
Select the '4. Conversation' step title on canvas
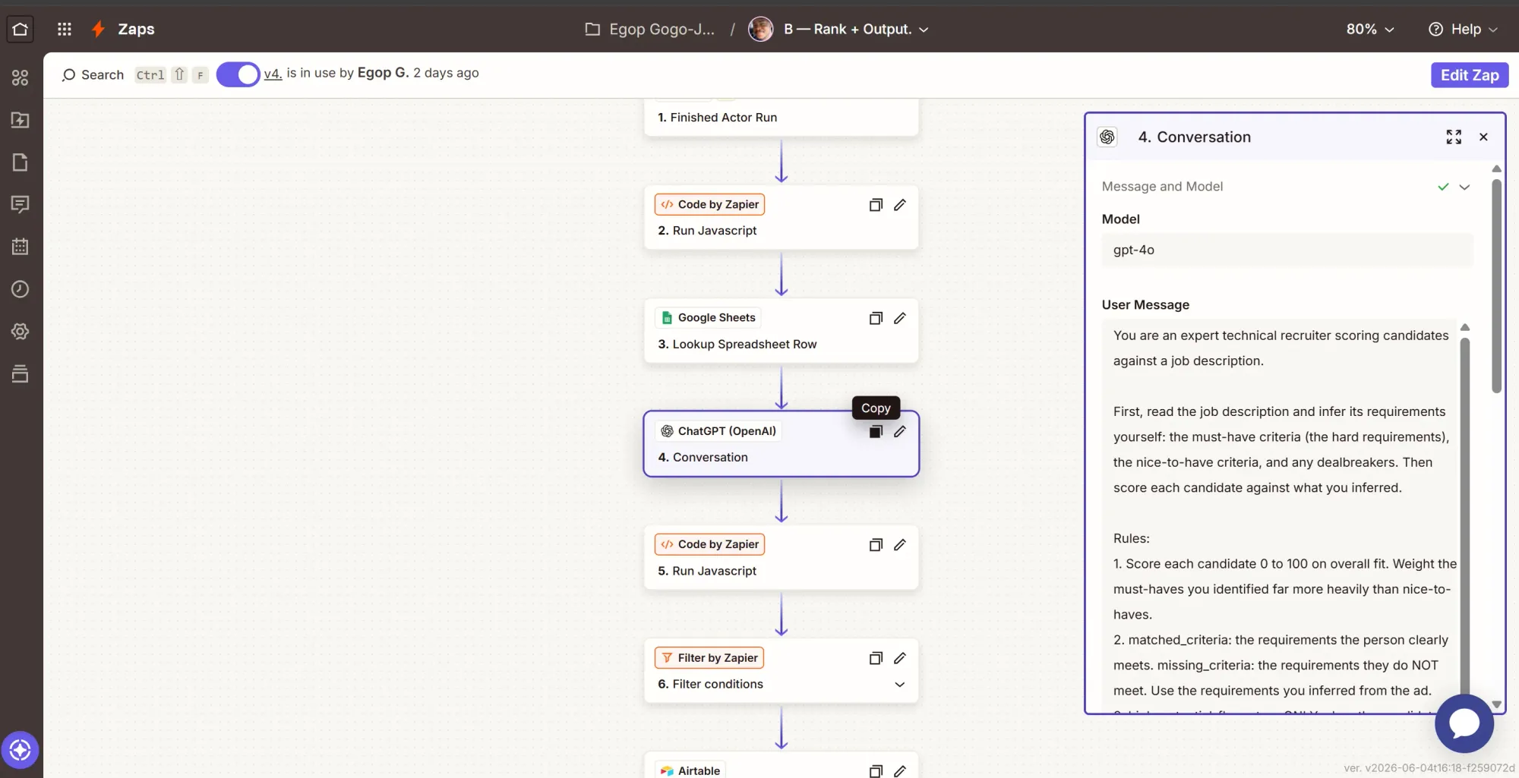[x=703, y=458]
